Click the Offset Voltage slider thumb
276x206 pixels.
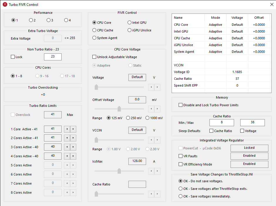pyautogui.click(x=119, y=109)
